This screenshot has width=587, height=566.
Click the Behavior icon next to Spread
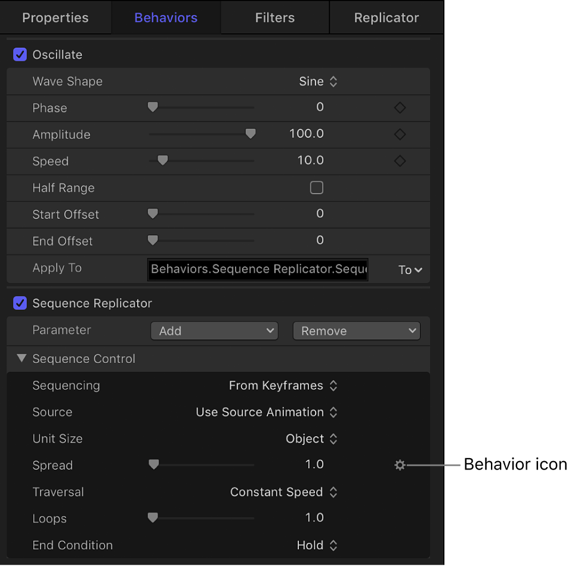[x=400, y=465]
